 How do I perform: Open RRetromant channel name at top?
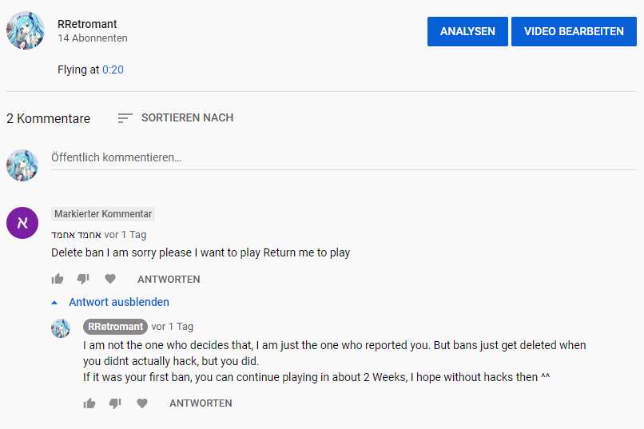coord(87,24)
